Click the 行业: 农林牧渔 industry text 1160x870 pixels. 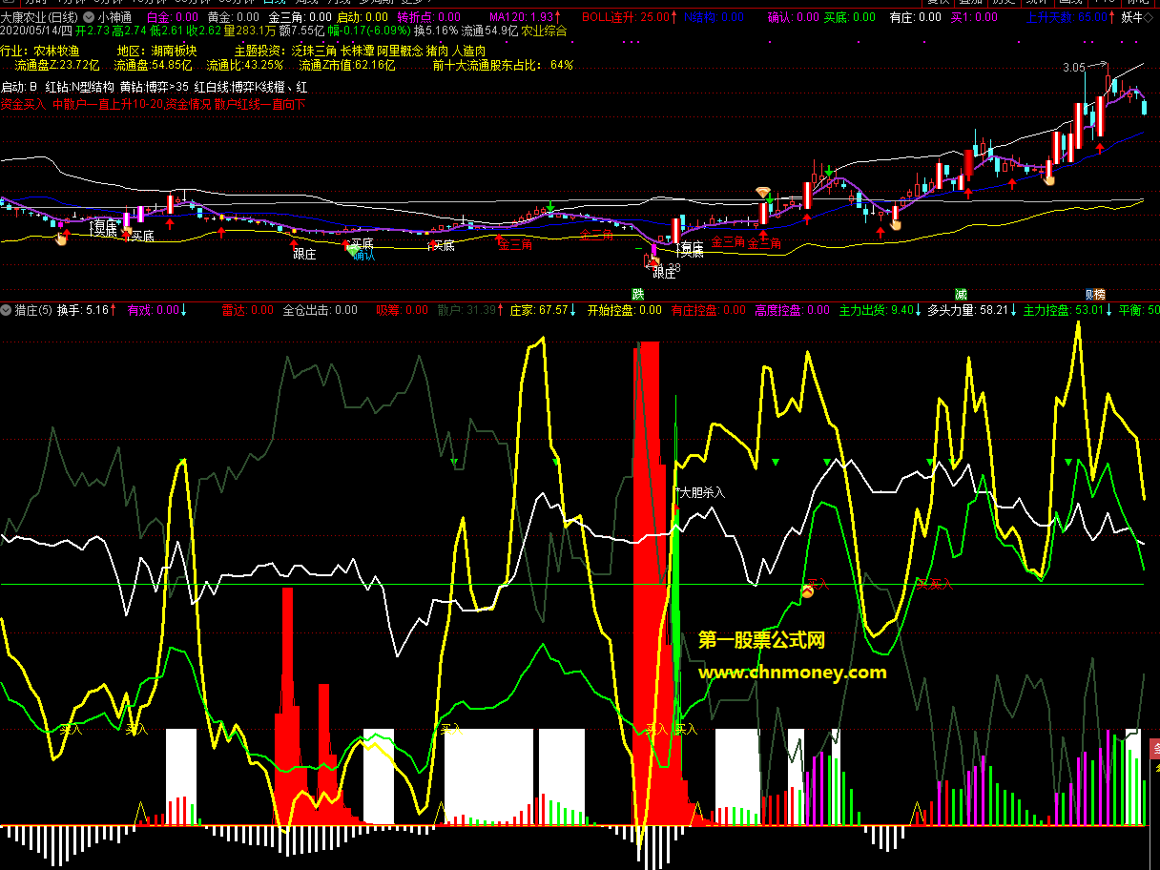[40, 51]
